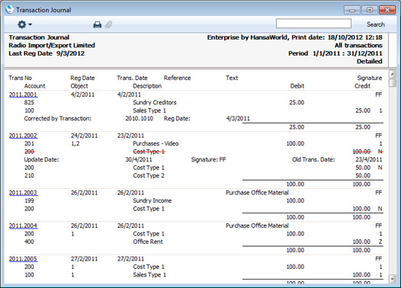Click 'Sales Type 1' in transaction 2011.2005

coord(149,275)
